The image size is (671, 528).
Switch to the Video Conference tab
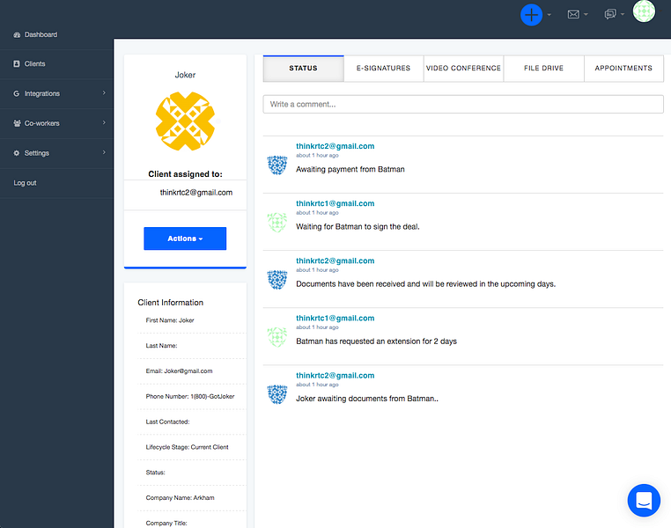[463, 69]
